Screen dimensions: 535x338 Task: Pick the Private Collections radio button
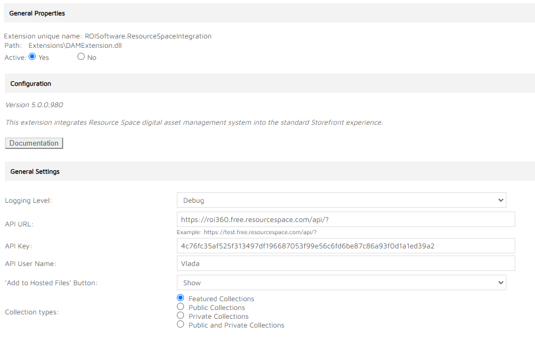pyautogui.click(x=181, y=316)
